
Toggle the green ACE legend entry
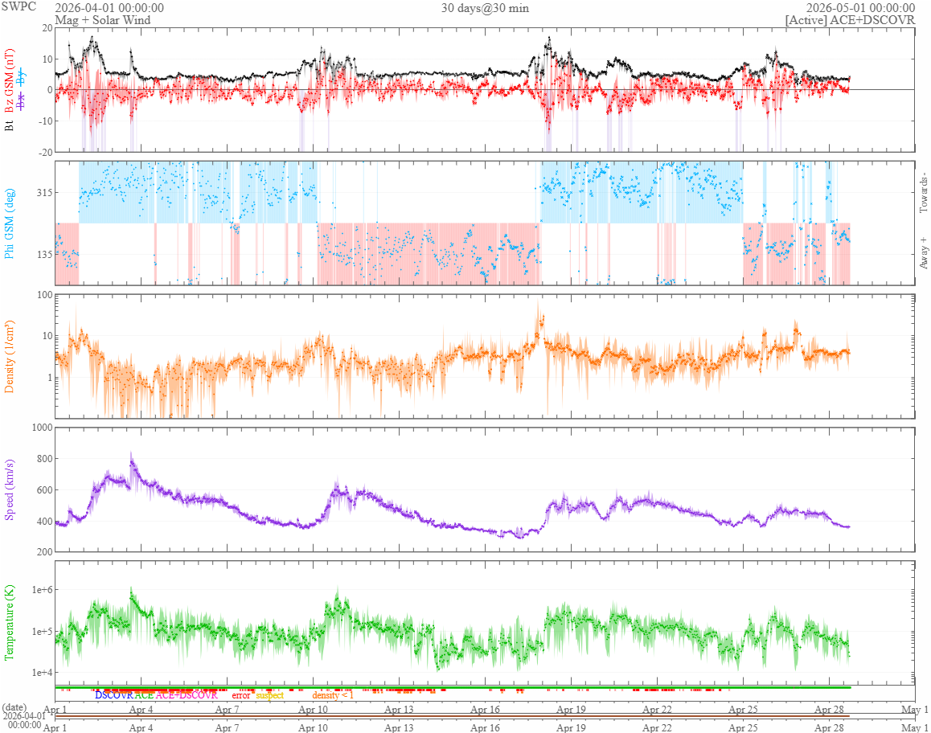pos(144,695)
